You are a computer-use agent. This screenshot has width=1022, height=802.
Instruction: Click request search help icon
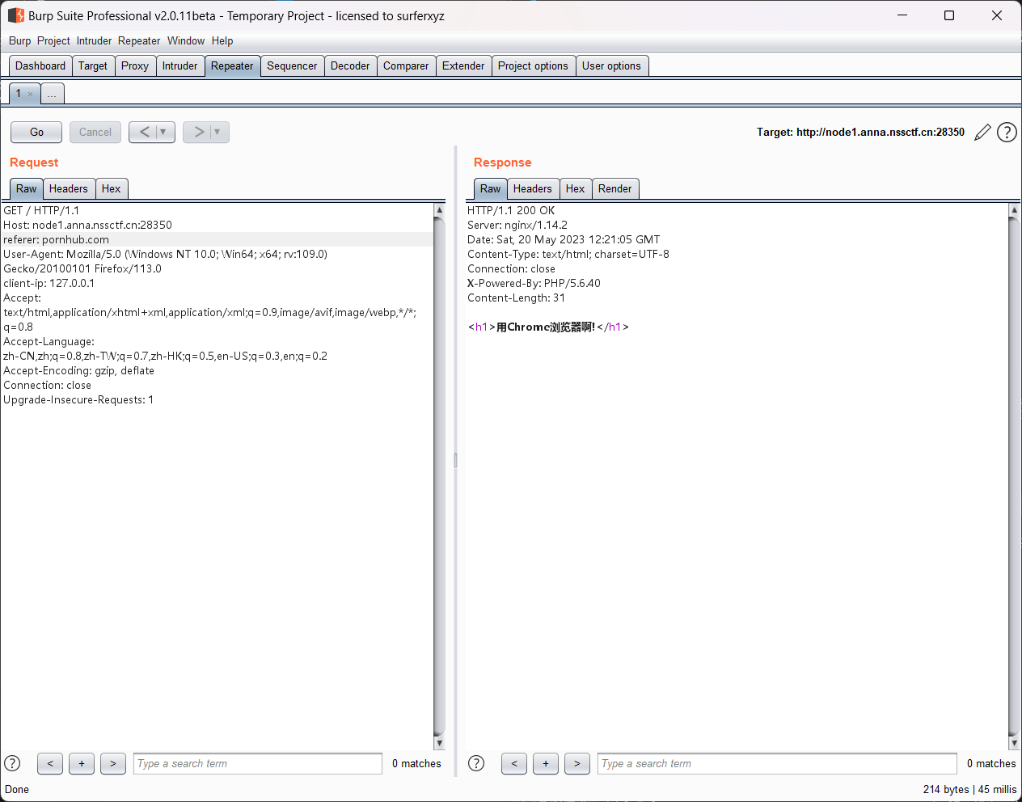point(12,763)
